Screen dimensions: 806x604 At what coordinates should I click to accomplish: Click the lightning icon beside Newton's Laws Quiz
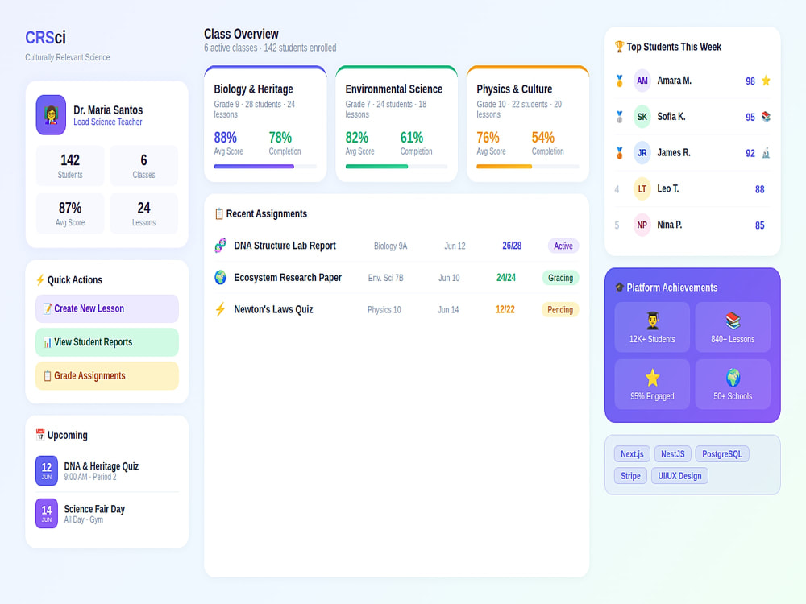tap(220, 310)
